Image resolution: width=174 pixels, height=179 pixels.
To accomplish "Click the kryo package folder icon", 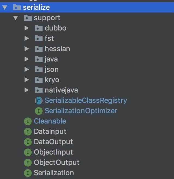I will pyautogui.click(x=38, y=80).
